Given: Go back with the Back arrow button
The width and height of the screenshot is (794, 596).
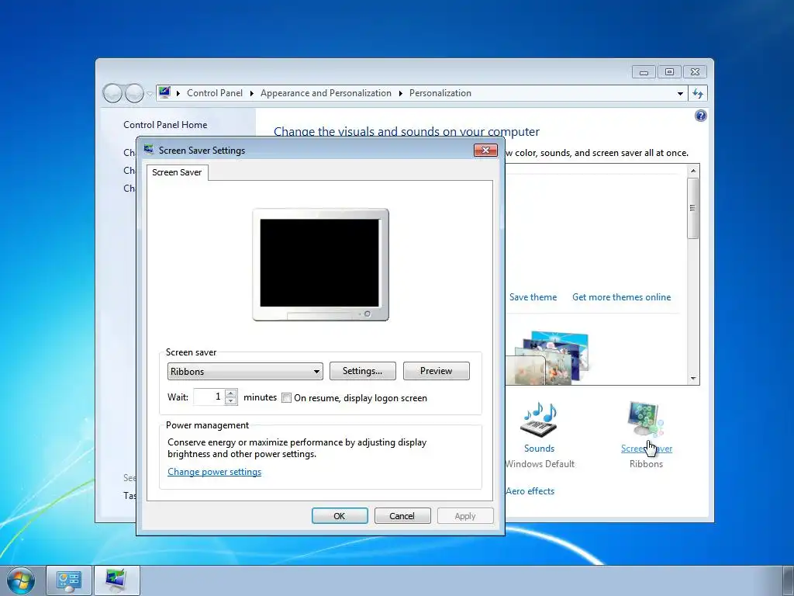Looking at the screenshot, I should tap(112, 93).
